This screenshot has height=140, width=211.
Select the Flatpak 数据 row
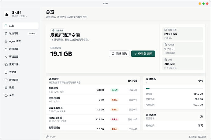click(93, 120)
